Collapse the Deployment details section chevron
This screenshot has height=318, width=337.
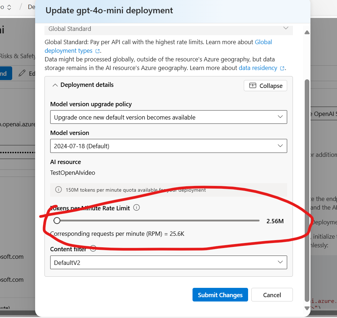55,85
